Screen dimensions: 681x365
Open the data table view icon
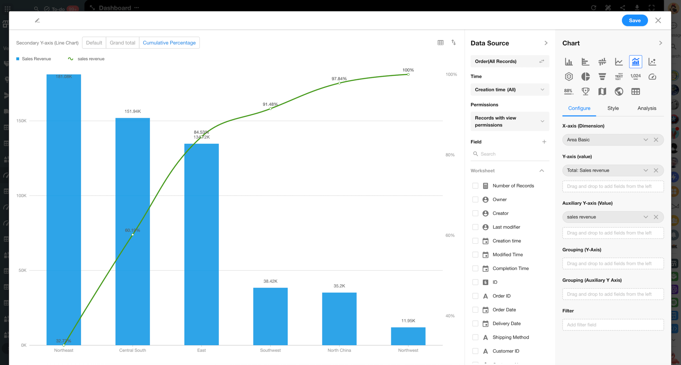[440, 43]
